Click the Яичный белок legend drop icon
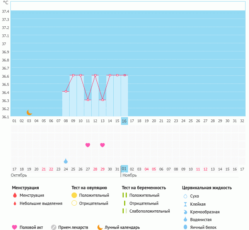 (x=185, y=227)
